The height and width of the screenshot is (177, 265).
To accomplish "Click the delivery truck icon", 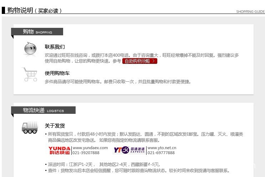I will (30, 128).
